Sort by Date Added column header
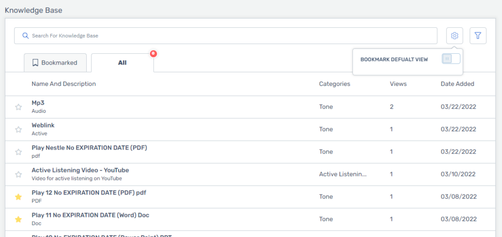The image size is (502, 237). pos(457,84)
